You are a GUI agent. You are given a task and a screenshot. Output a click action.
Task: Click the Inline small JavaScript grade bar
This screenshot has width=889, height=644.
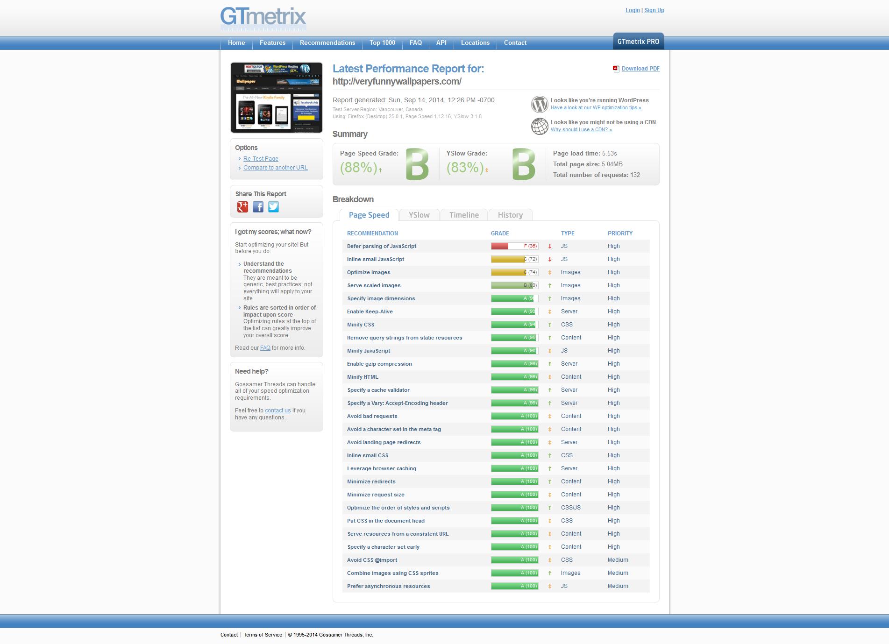514,259
